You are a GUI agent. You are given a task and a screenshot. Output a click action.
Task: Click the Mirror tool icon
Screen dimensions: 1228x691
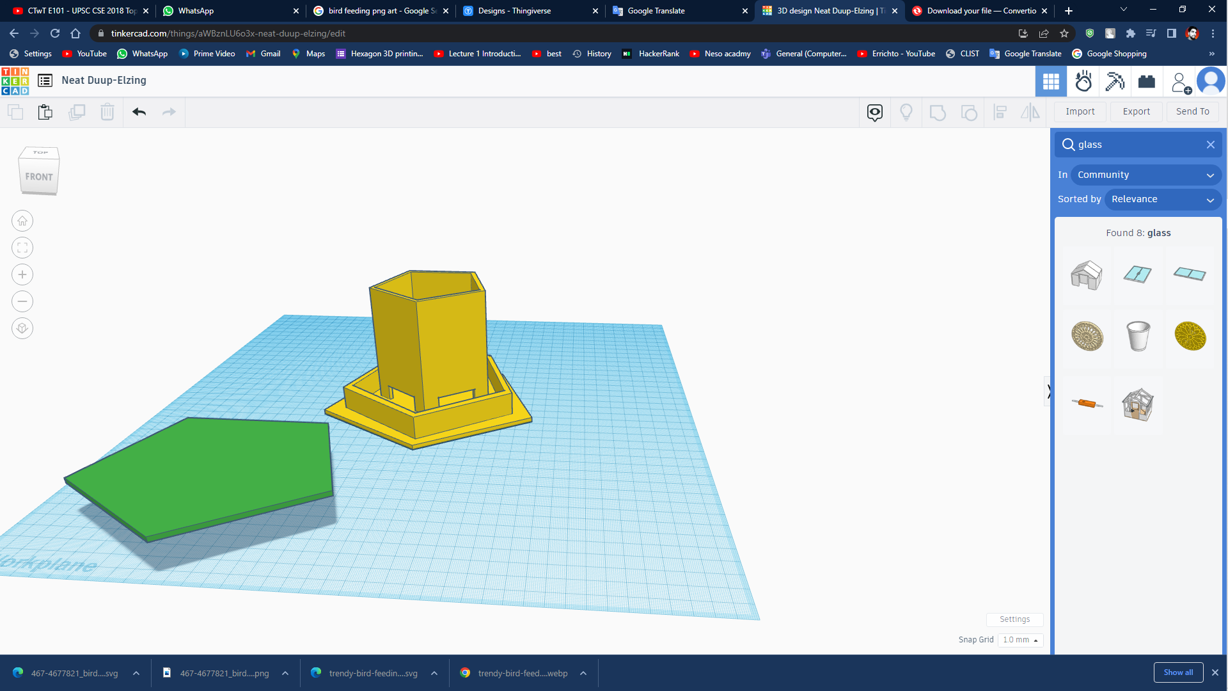pos(1030,113)
